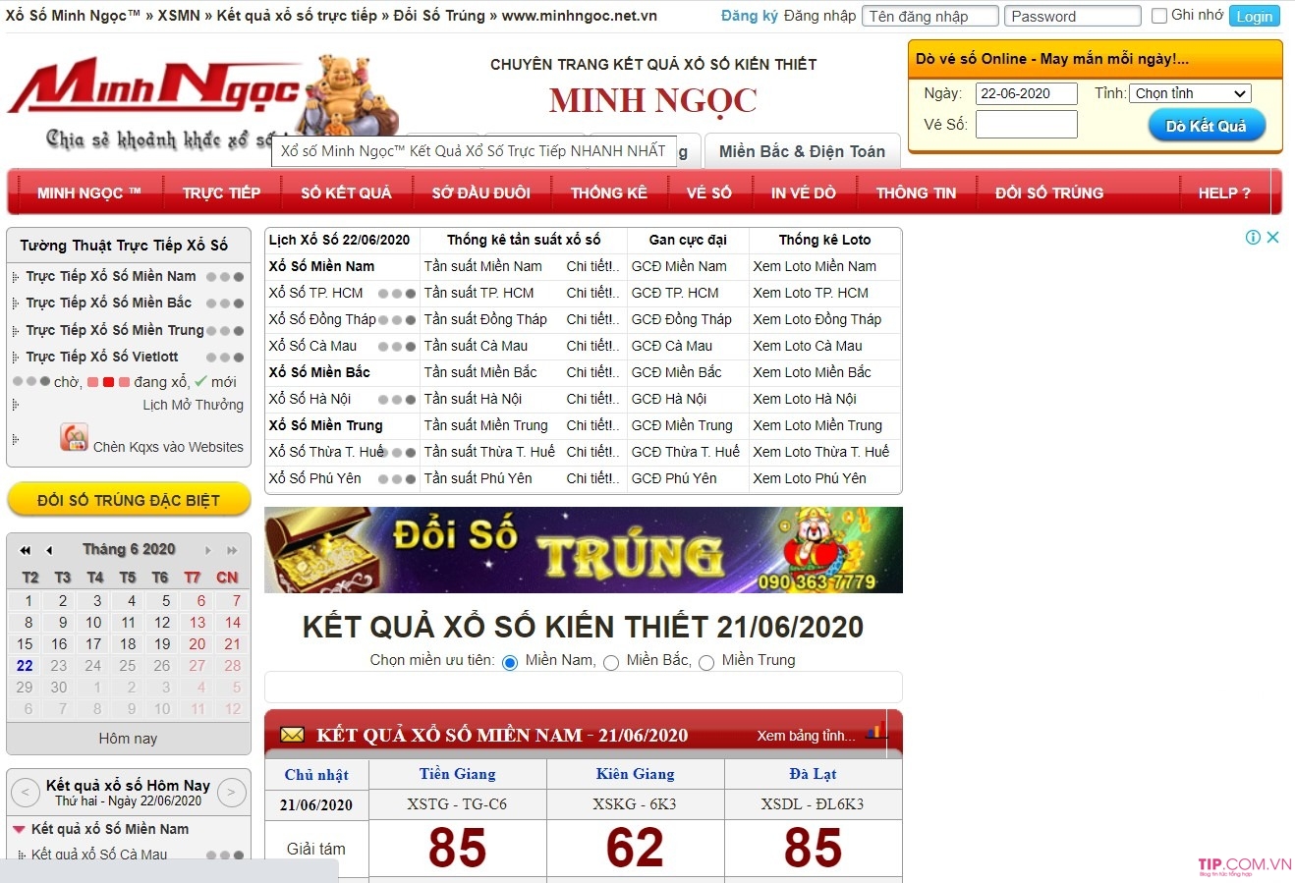Viewport: 1295px width, 883px height.
Task: Open the THỐNG KÊ menu
Action: [609, 193]
